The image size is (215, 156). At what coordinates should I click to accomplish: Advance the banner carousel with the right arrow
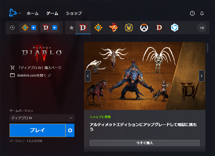(x=201, y=76)
